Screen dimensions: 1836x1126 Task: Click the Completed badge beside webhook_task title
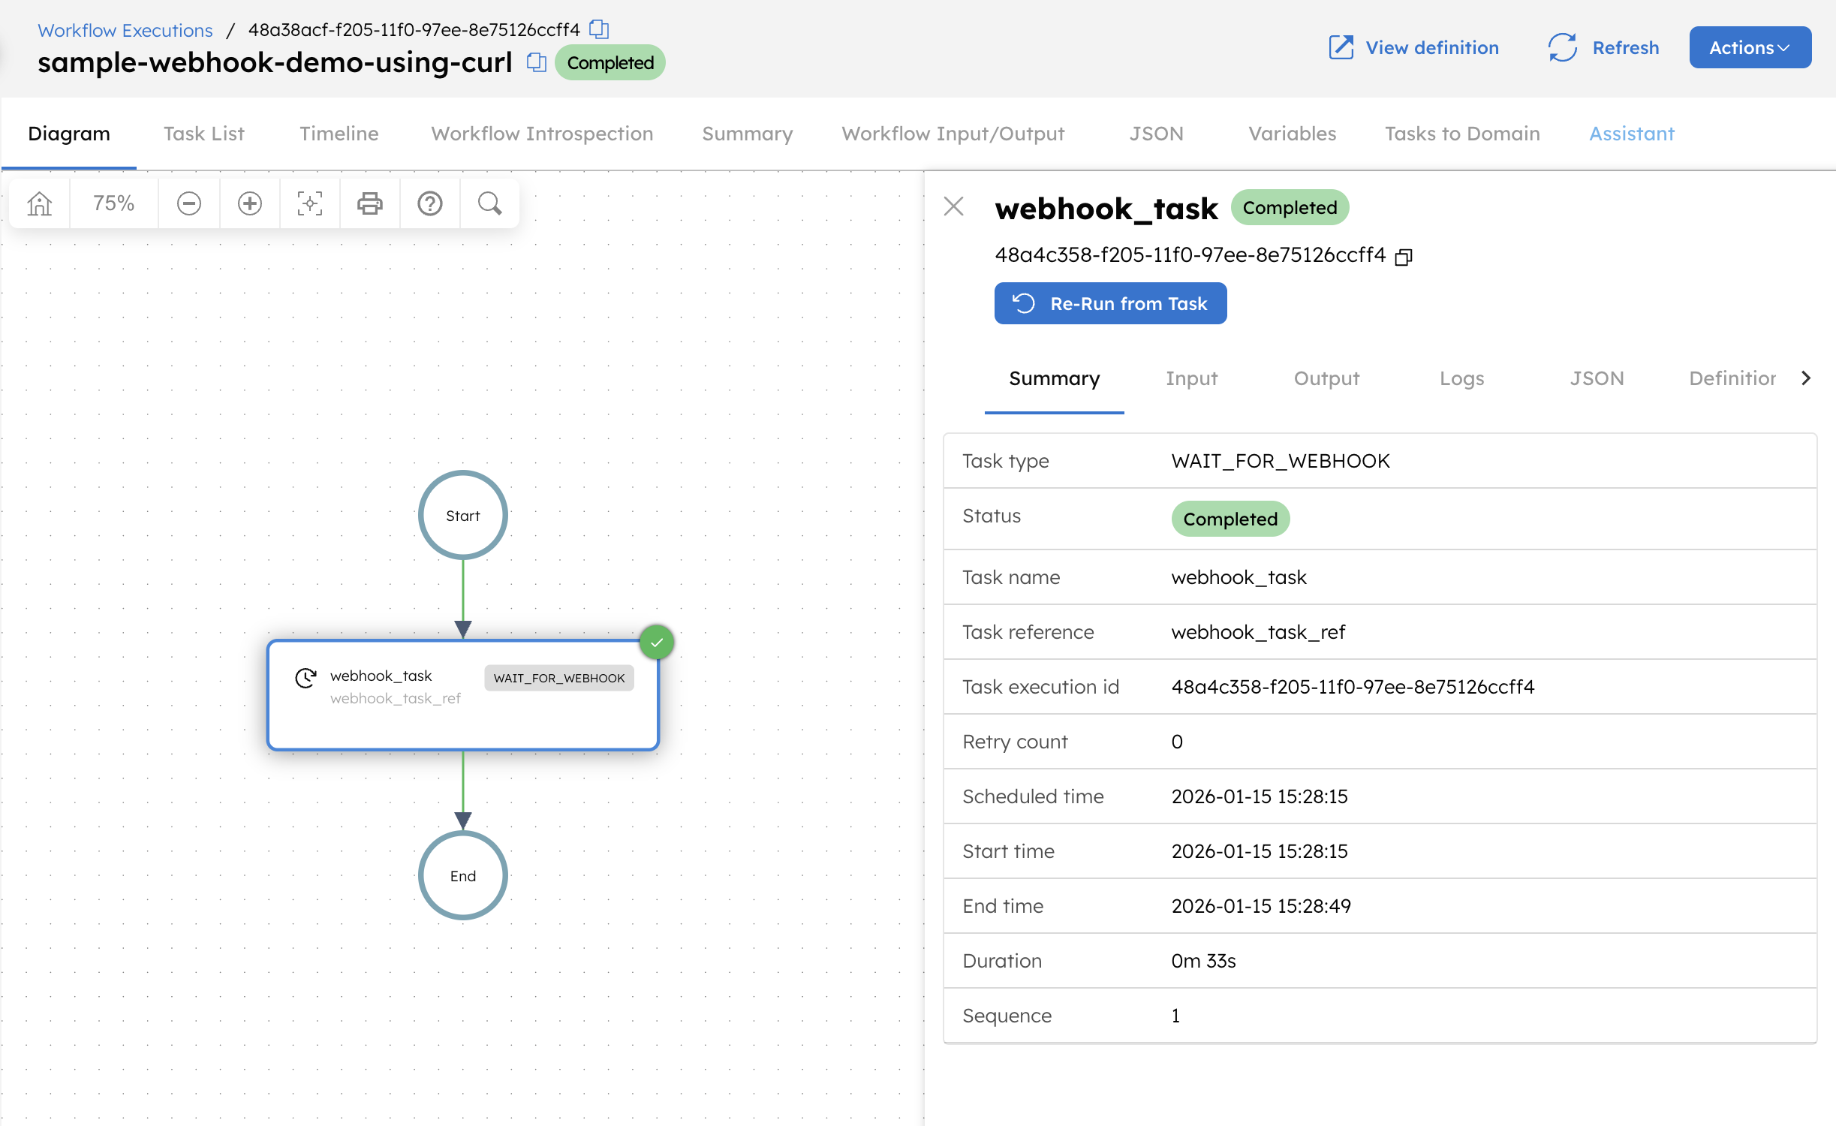click(x=1290, y=208)
